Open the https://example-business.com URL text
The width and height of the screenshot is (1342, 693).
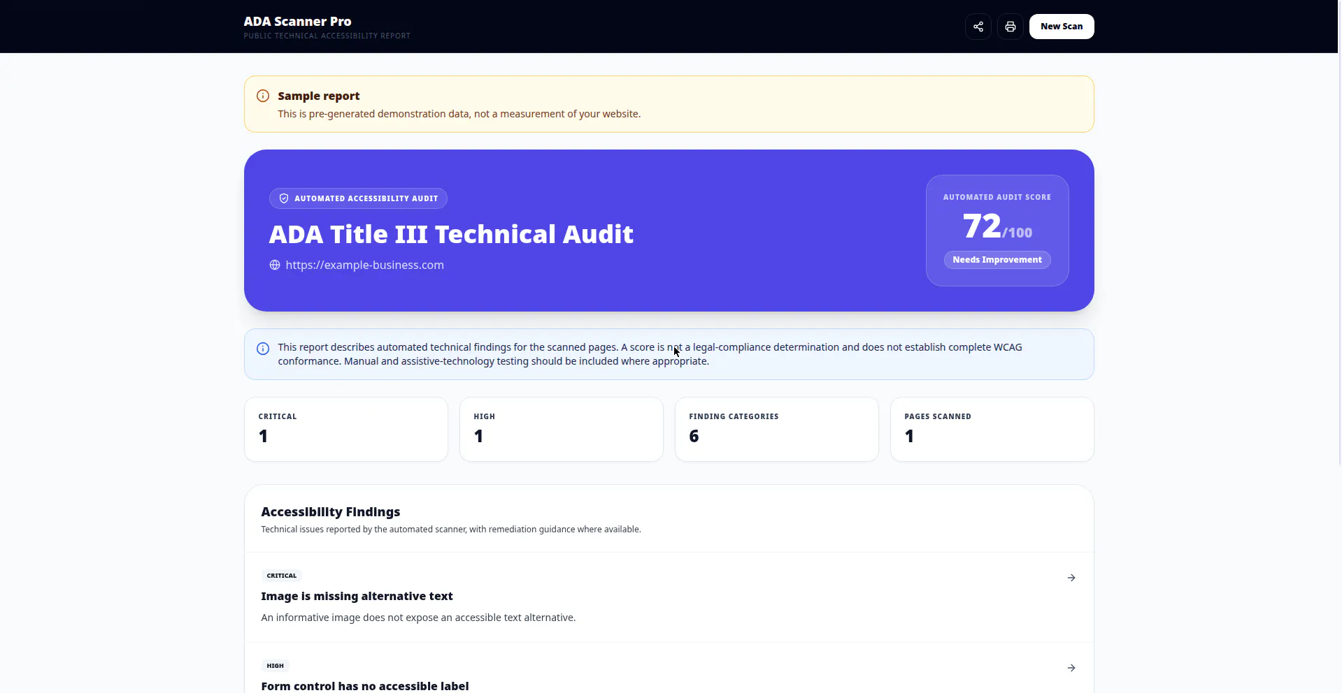coord(364,265)
